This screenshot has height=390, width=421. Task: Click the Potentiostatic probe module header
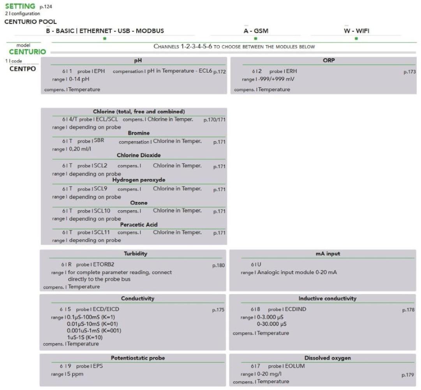click(138, 358)
